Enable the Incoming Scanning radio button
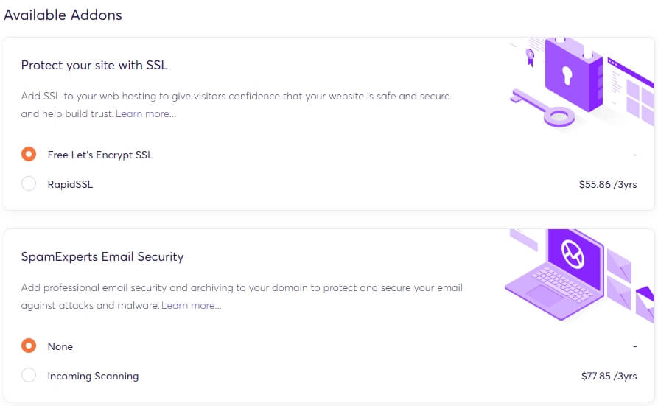The height and width of the screenshot is (406, 658). click(29, 376)
